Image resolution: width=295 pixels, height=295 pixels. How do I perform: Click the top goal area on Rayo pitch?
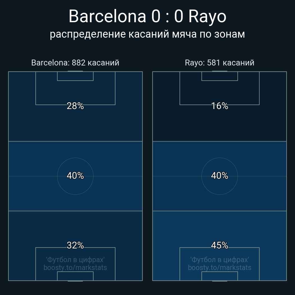coord(219,76)
